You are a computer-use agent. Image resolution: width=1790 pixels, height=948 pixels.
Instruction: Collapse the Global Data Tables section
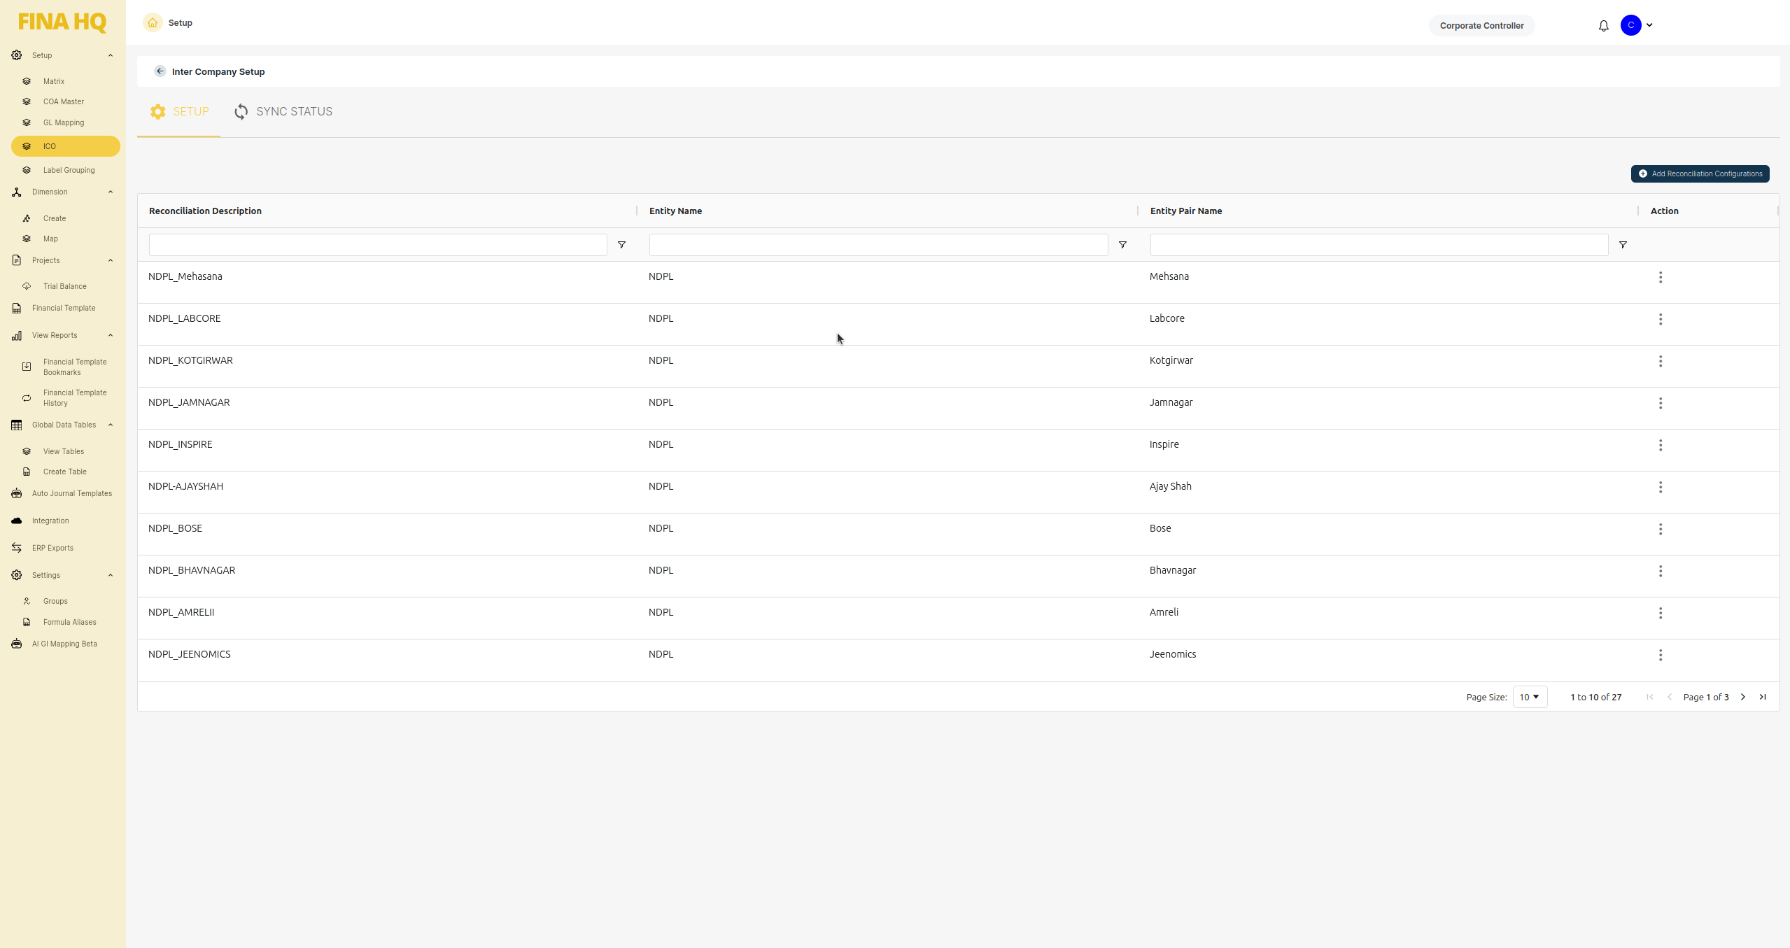111,425
